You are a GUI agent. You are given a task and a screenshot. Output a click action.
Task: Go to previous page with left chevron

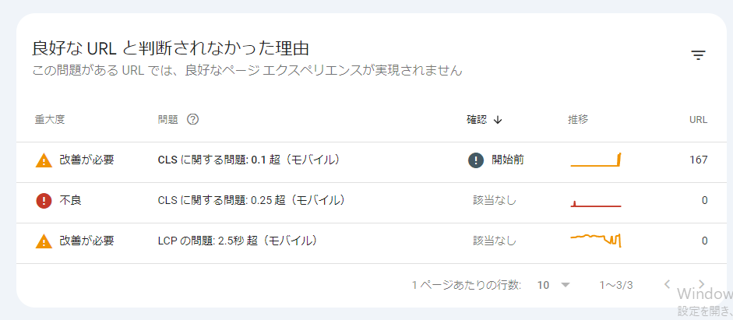point(667,284)
